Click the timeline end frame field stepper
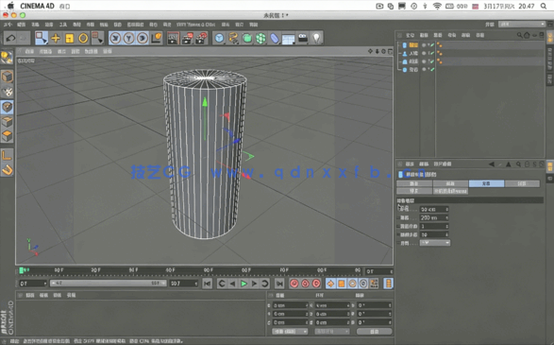The width and height of the screenshot is (554, 345). tap(195, 284)
